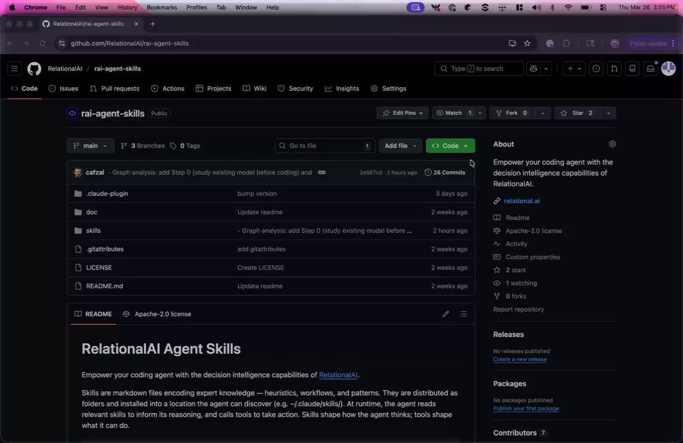Expand the Create new dropdown arrow
This screenshot has width=683, height=443.
pos(580,68)
